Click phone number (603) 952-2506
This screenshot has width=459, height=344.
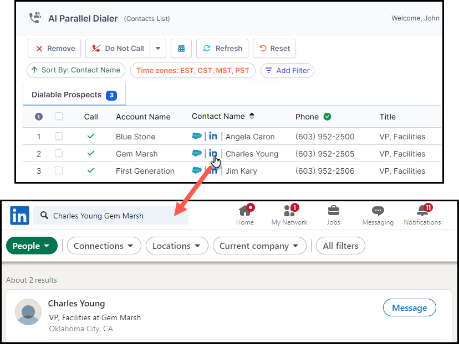325,171
